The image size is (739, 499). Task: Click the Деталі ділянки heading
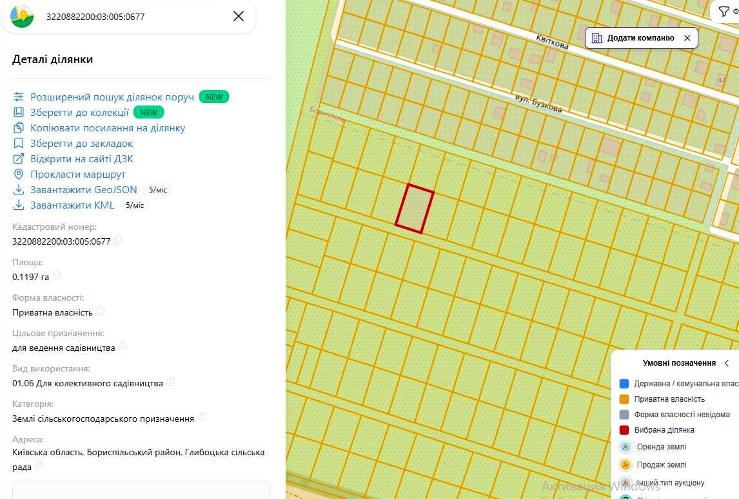[52, 59]
